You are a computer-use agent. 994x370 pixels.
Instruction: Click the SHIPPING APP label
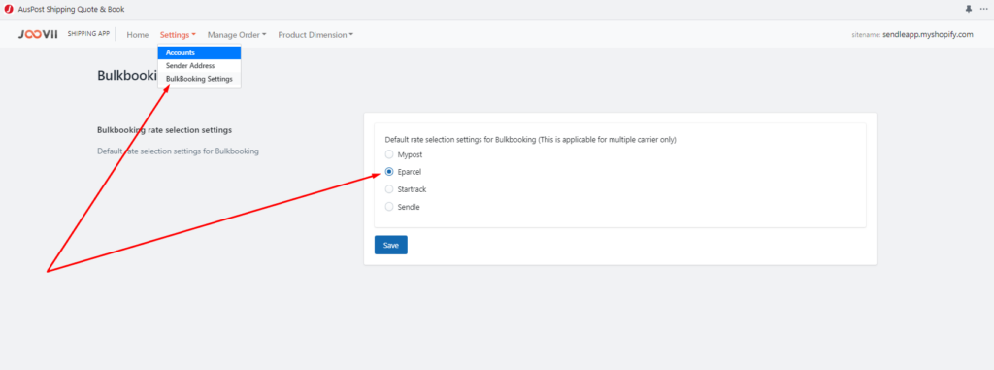(x=88, y=34)
